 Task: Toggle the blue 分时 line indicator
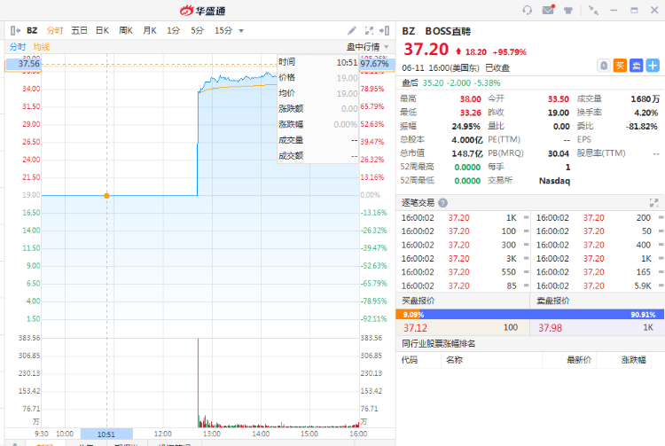click(x=18, y=47)
